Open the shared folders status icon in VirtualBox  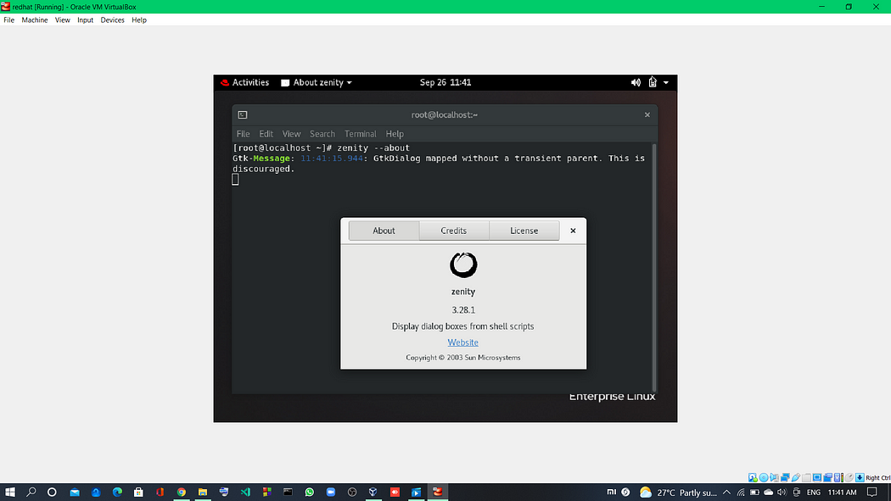806,476
